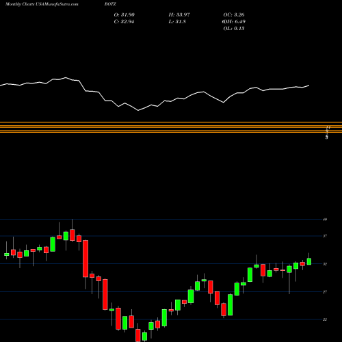
Task: Click the BOTZ ticker symbol label
Action: [x=110, y=4]
